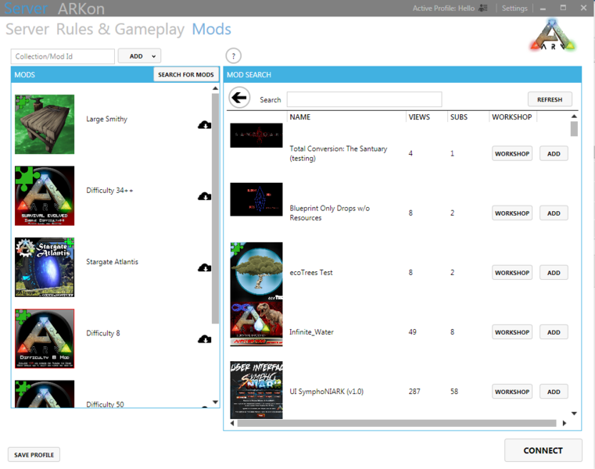Click WORKSHOP column header
The height and width of the screenshot is (469, 595).
click(512, 117)
